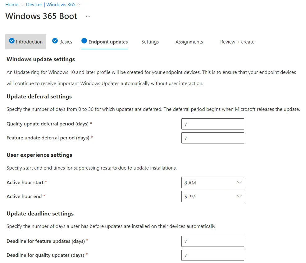This screenshot has height=263, width=306.
Task: Follow the Home breadcrumb link
Action: point(12,5)
